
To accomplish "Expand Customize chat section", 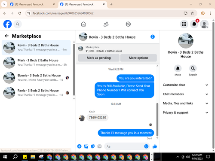I will pyautogui.click(x=185, y=85).
